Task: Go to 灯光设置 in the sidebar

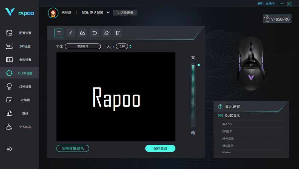Action: tap(19, 86)
